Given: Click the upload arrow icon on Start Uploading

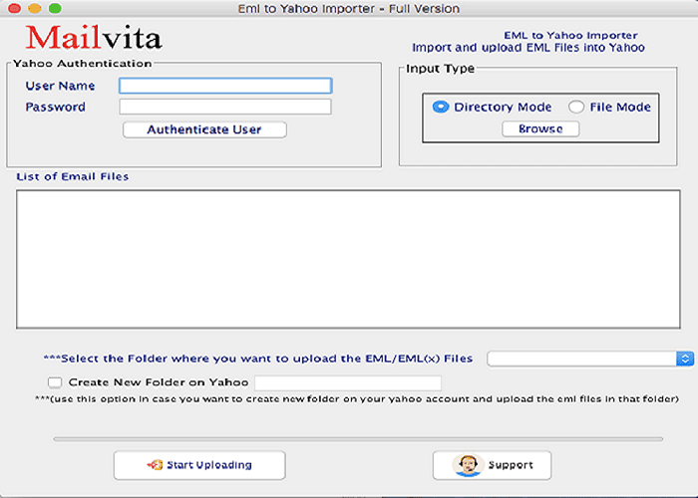Looking at the screenshot, I should click(x=155, y=465).
